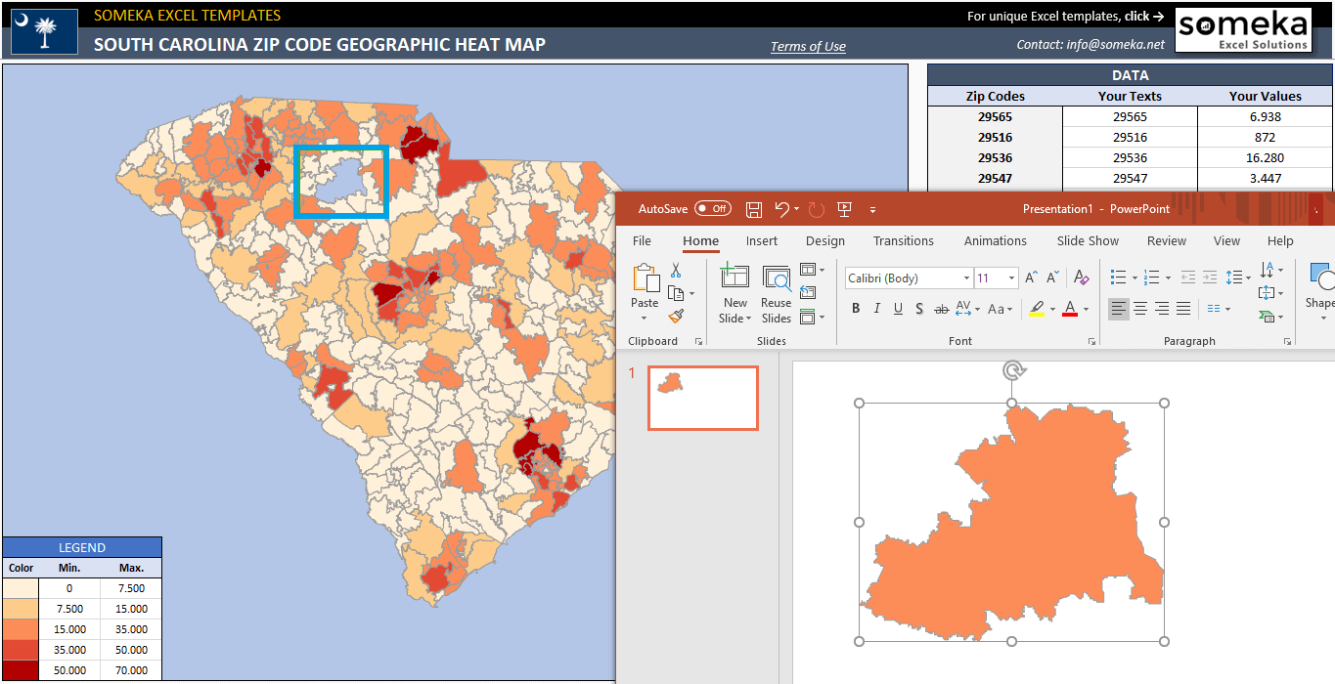Open the Slide Show tab
The width and height of the screenshot is (1335, 684).
click(x=1088, y=240)
